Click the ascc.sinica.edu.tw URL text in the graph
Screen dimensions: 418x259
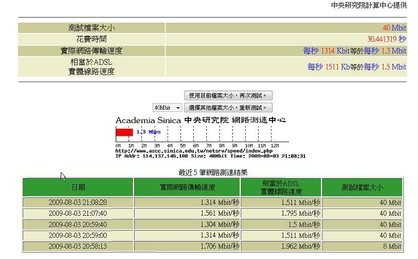click(194, 151)
